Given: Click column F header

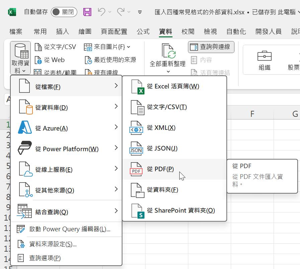Looking at the screenshot, I should 252,114.
